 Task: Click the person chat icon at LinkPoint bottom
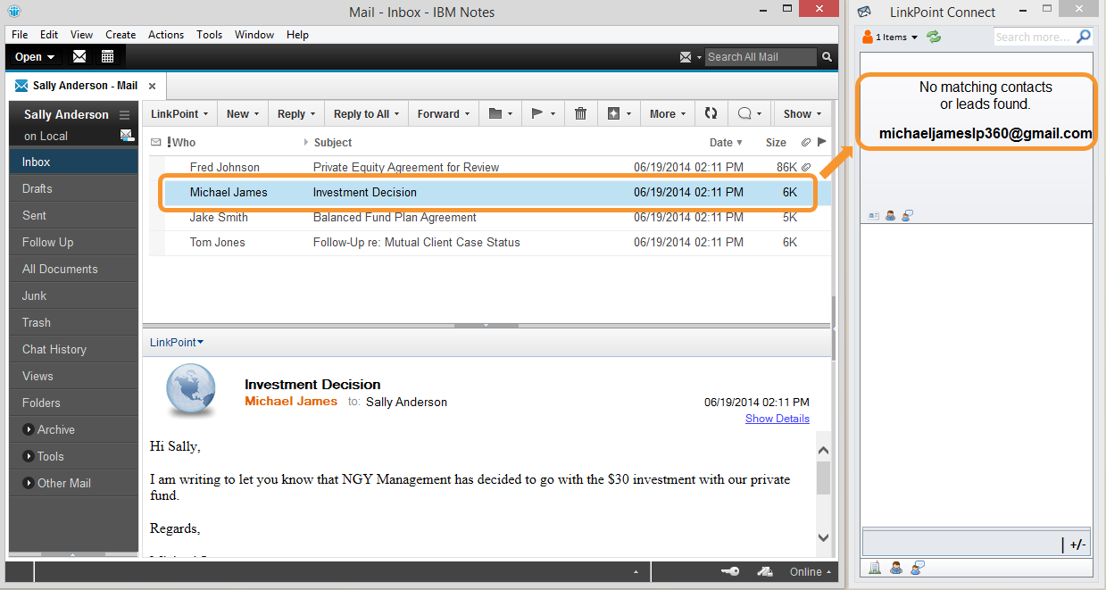pyautogui.click(x=917, y=568)
